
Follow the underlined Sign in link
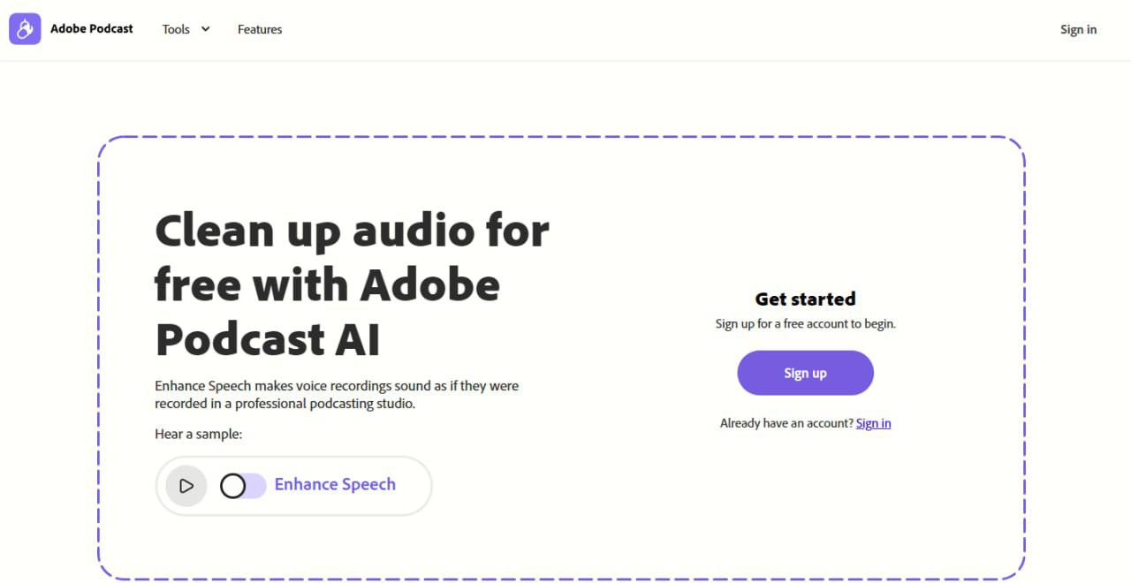coord(873,423)
